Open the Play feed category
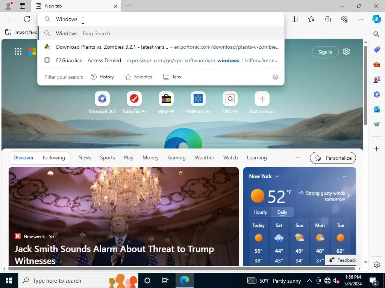Viewport: 385px width, 288px height. point(129,158)
